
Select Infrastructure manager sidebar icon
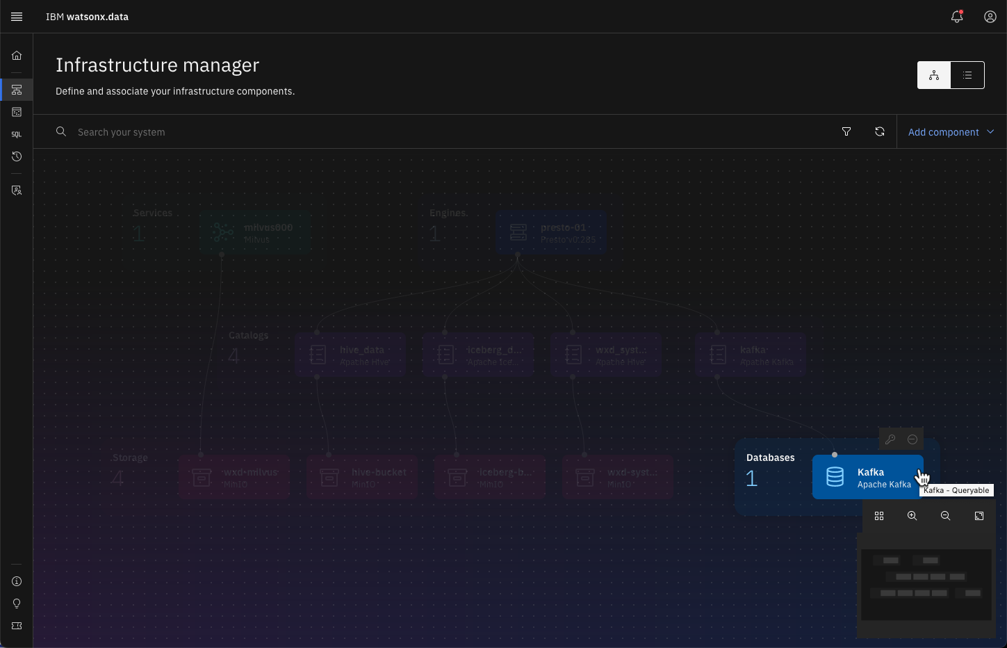click(x=17, y=90)
